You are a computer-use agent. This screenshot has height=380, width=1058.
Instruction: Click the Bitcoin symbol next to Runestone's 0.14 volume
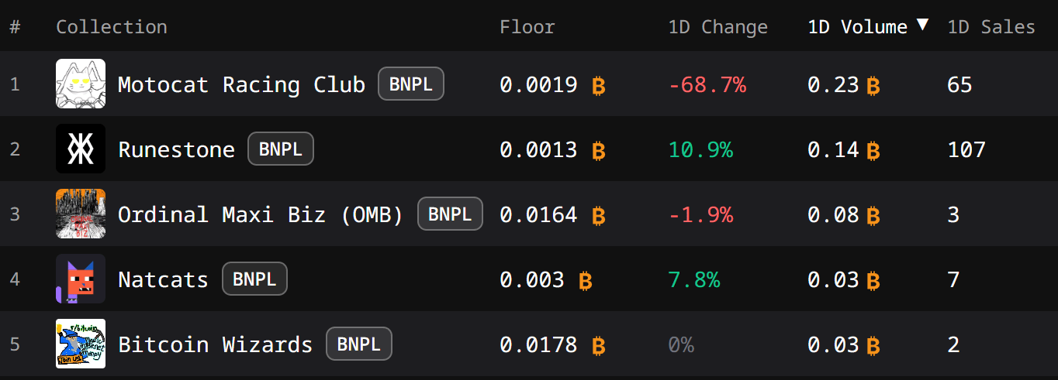pyautogui.click(x=873, y=150)
